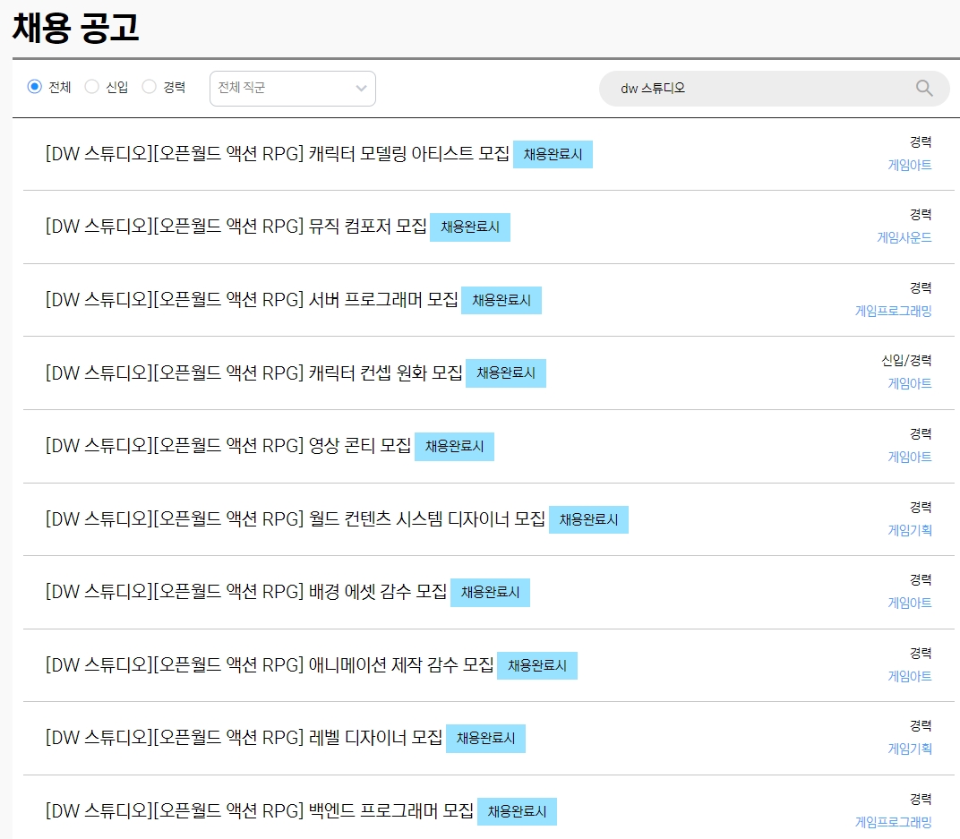This screenshot has width=960, height=839.
Task: Click 게임아트 category in 배경 에셋 감수 row
Action: [x=910, y=604]
